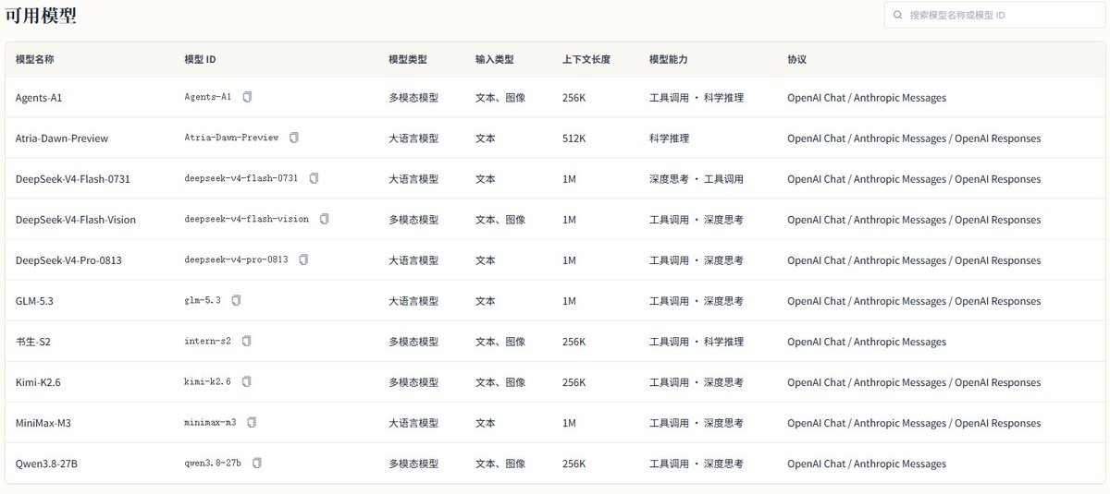Click the search magnifier icon
Viewport: 1110px width, 494px height.
[897, 15]
